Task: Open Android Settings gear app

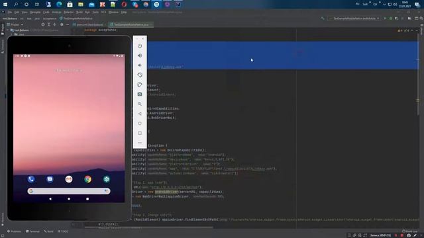Action: [107, 179]
